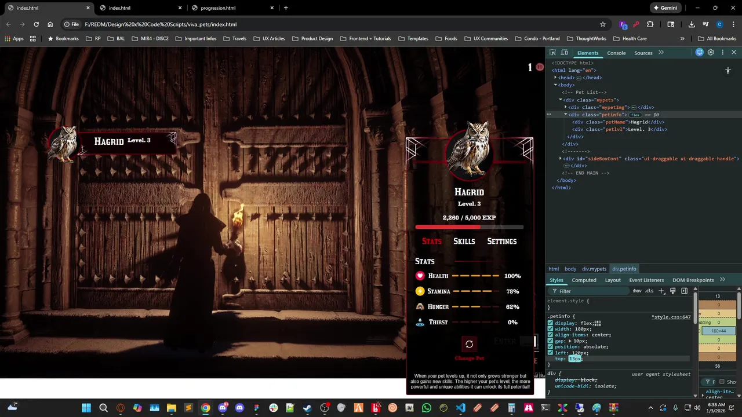Click the Thirst water drop icon
Image resolution: width=742 pixels, height=417 pixels.
click(420, 322)
